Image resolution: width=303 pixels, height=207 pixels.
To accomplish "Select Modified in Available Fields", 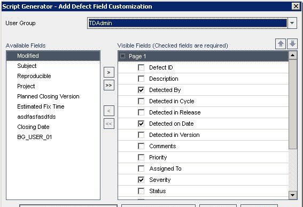I will [x=53, y=56].
